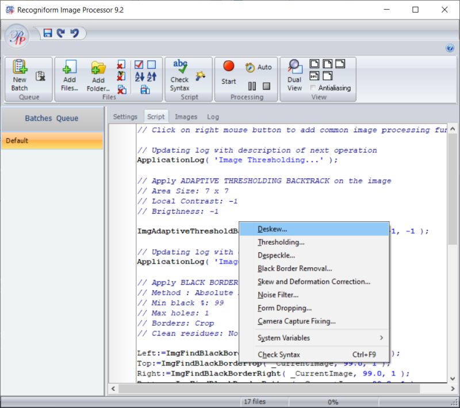Click the comment '// Min black %: 99'
The image size is (460, 408).
[x=181, y=303]
